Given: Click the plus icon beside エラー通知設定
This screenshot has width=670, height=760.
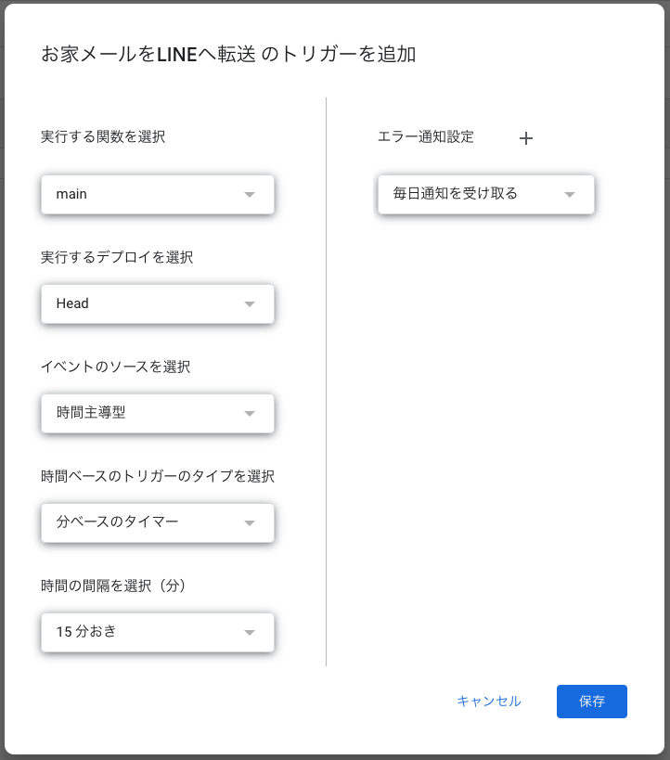Looking at the screenshot, I should [x=526, y=138].
